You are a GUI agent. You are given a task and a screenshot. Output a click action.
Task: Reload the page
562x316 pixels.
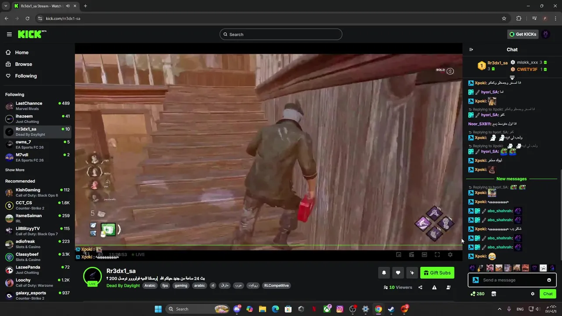[27, 18]
